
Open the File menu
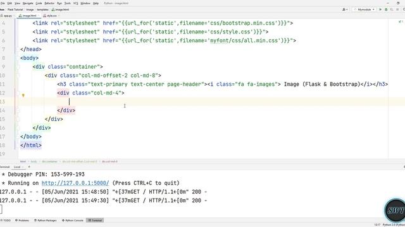(3, 3)
